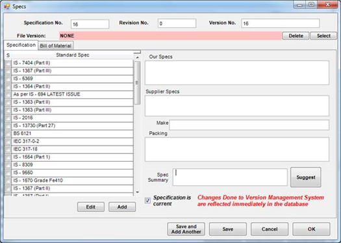This screenshot has width=341, height=243.
Task: Click the Make input field
Action: click(249, 125)
